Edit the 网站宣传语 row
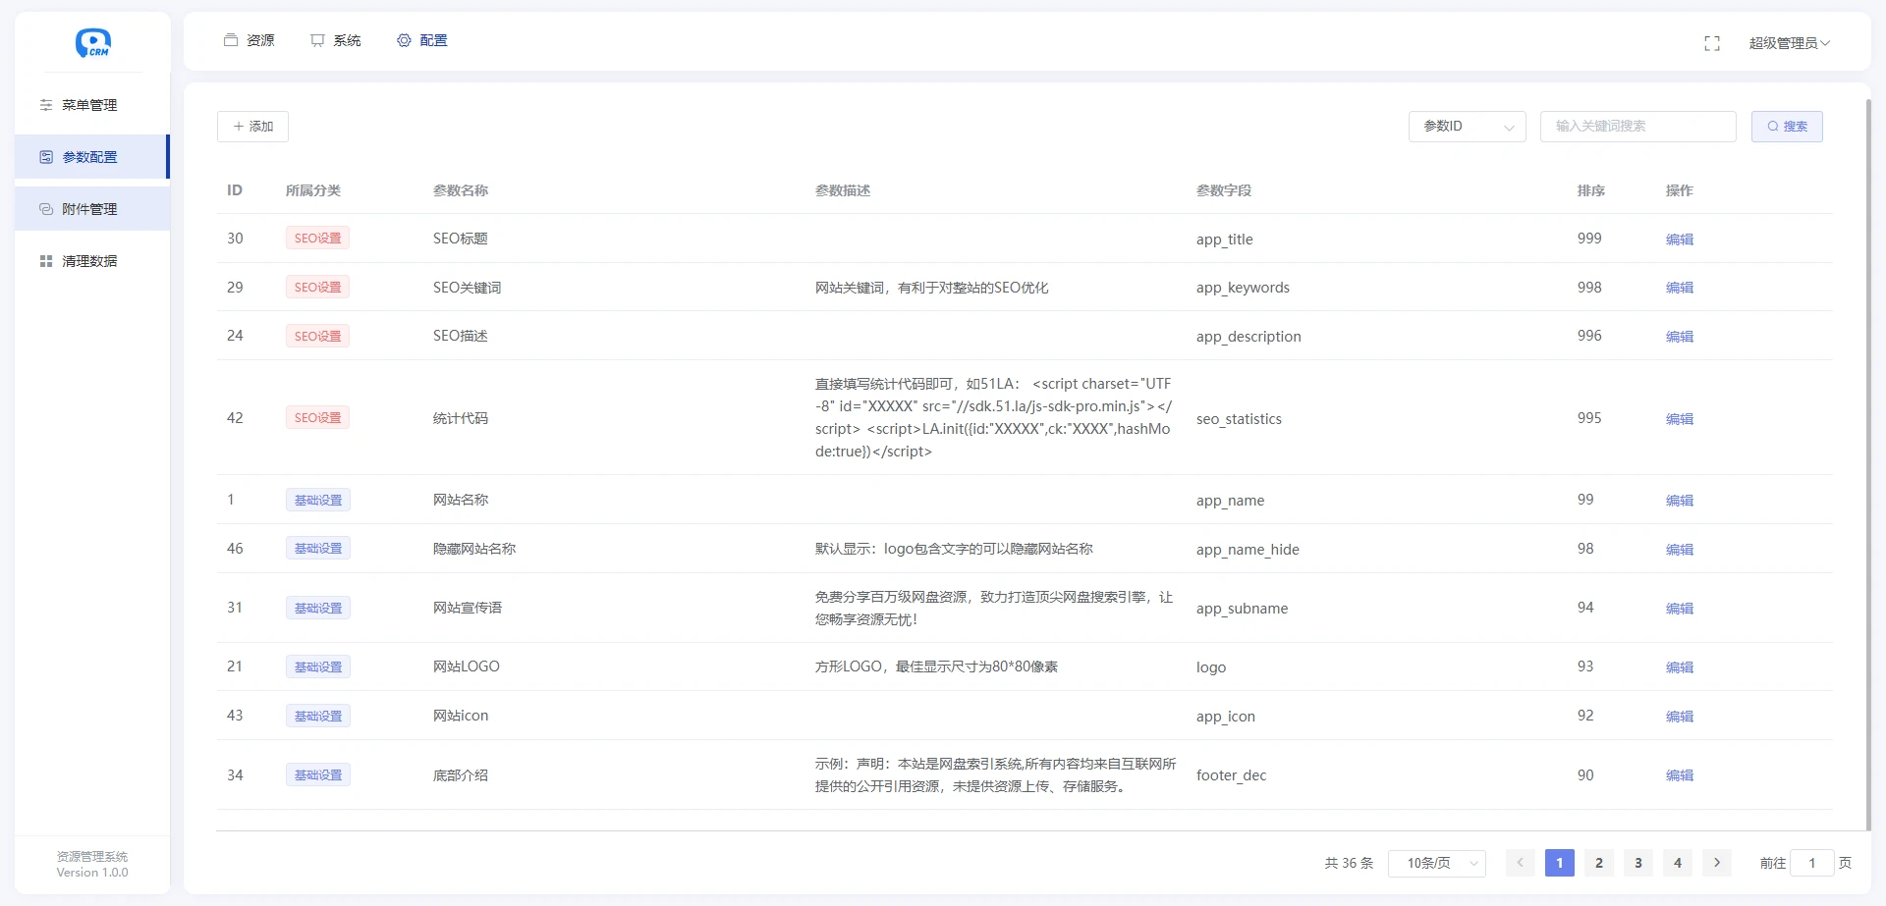This screenshot has height=906, width=1886. (1680, 608)
